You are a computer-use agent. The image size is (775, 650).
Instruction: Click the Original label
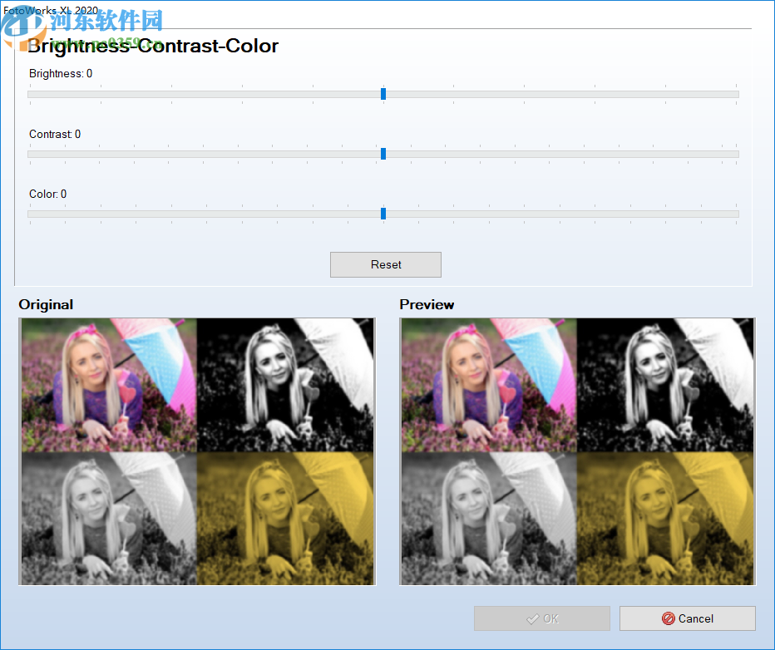click(46, 304)
